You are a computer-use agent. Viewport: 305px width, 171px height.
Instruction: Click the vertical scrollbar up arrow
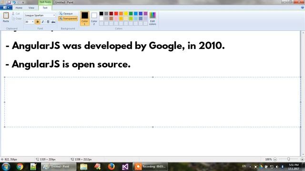pos(303,33)
